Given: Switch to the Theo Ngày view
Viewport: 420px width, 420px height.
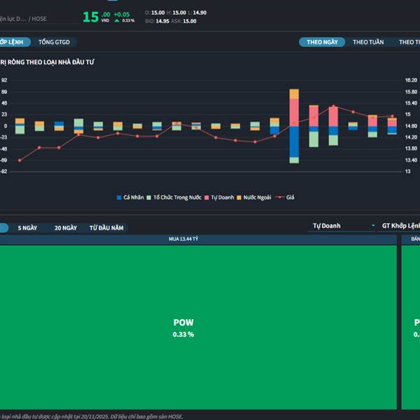Looking at the screenshot, I should coord(322,42).
